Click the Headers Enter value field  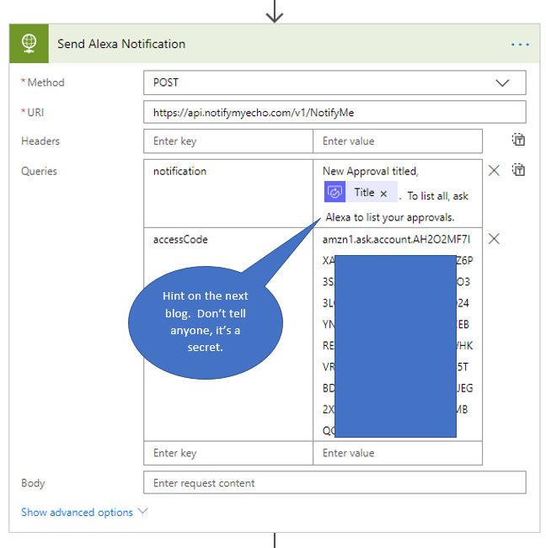click(398, 141)
